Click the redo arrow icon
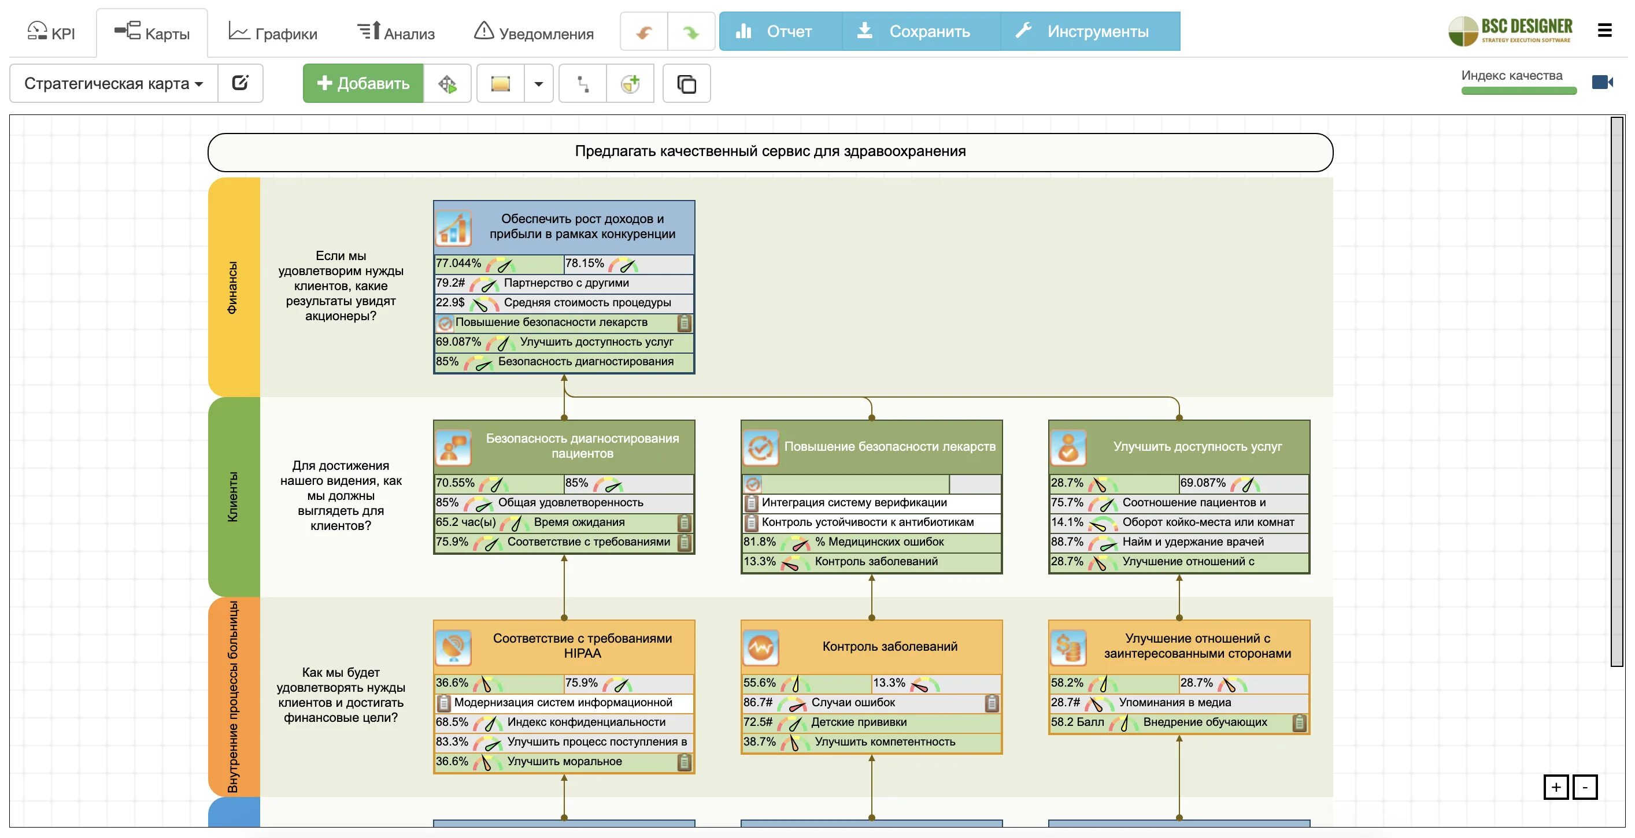Image resolution: width=1635 pixels, height=838 pixels. click(x=690, y=32)
